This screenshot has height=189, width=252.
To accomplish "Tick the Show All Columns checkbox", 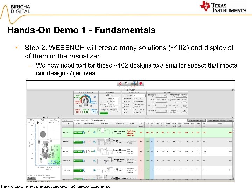I will pyautogui.click(x=92, y=120).
